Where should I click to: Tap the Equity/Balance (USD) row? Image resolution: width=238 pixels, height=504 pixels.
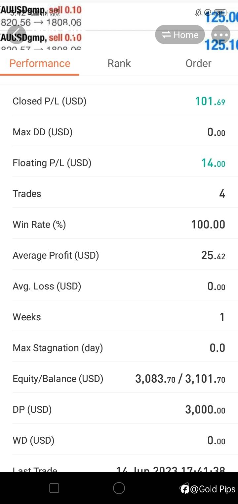click(x=119, y=379)
